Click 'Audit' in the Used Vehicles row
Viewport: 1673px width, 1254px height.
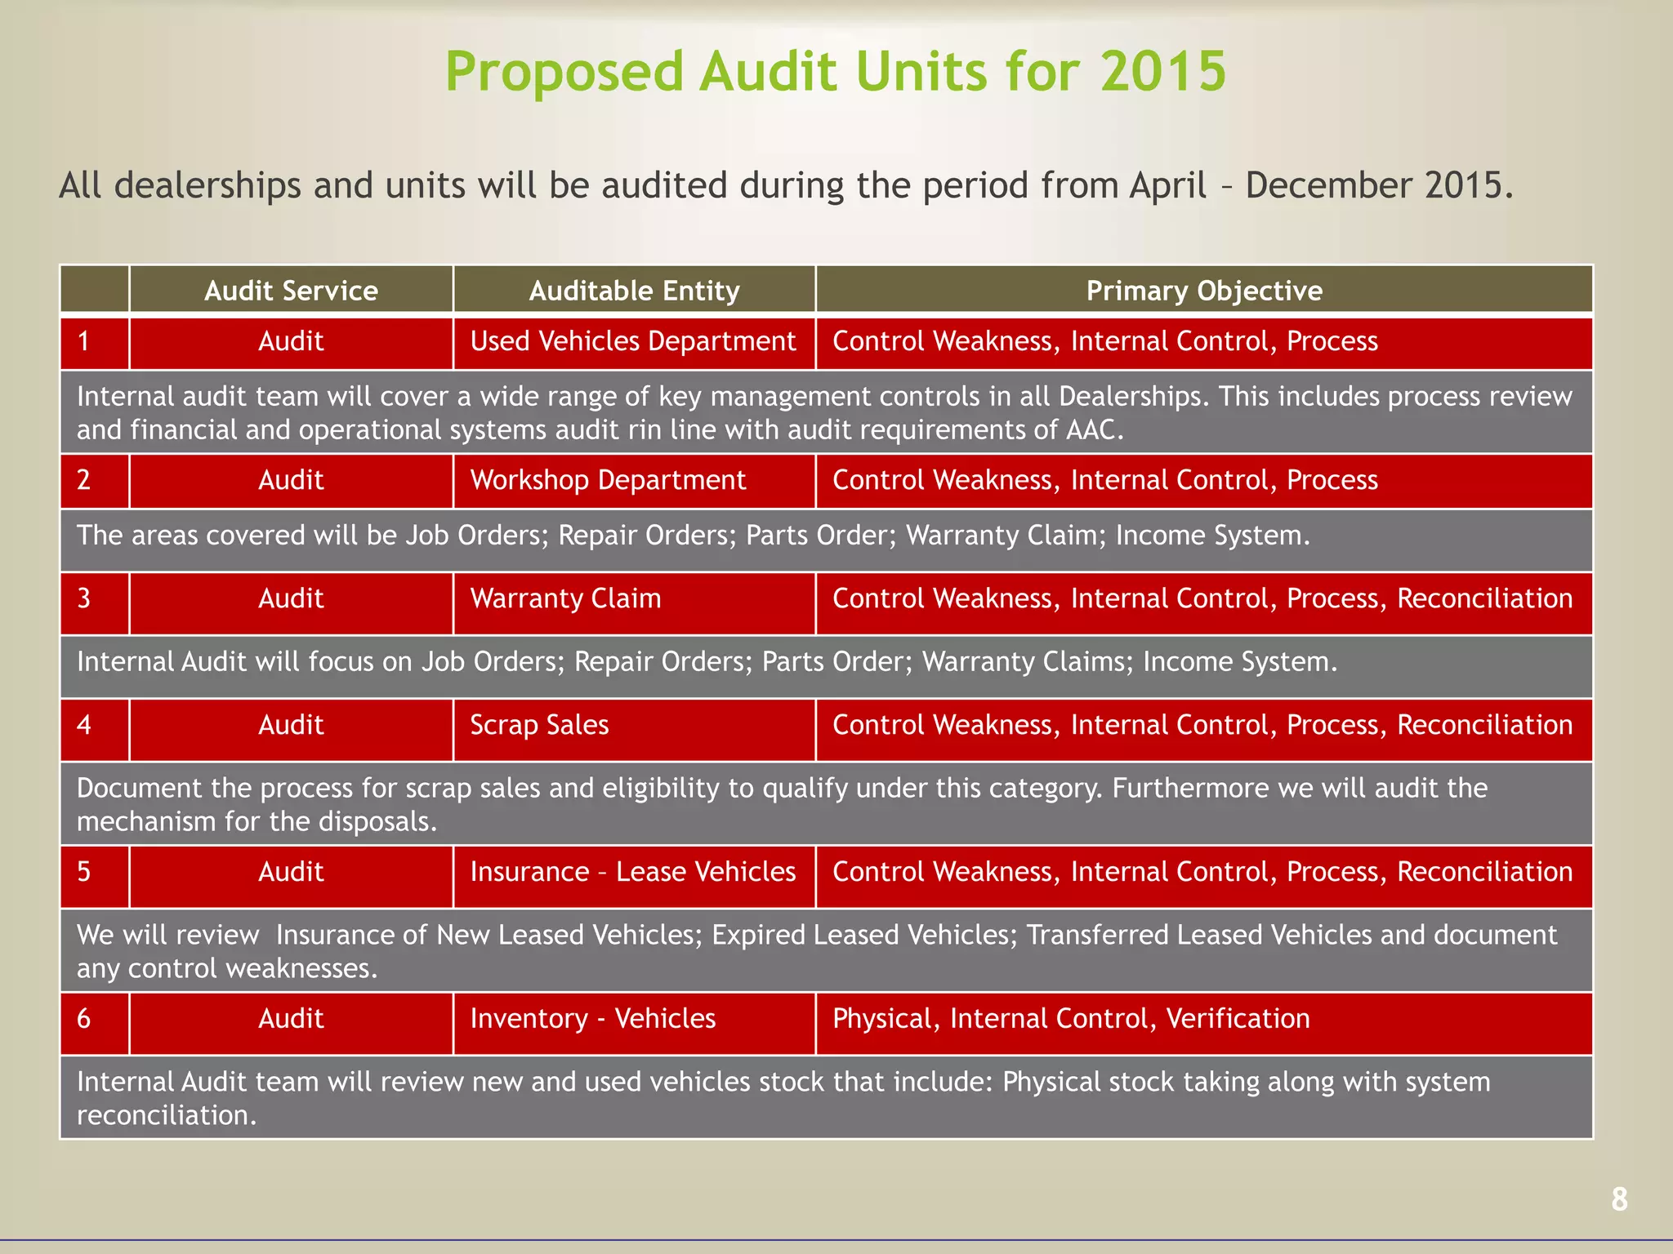(x=291, y=342)
